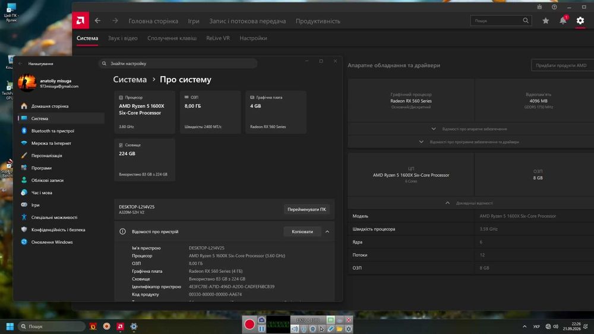This screenshot has width=594, height=334.
Task: Click the recorder 1920 x 1080 resolution label
Action: 308,320
